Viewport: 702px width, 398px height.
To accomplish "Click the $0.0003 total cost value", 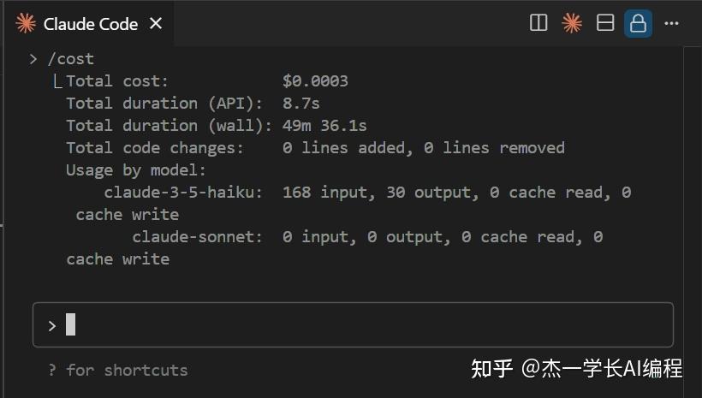I will (315, 81).
